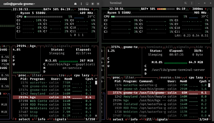This screenshot has height=123, width=214.
Task: Click signals in Terminal btop detail header
Action: coord(182,47)
